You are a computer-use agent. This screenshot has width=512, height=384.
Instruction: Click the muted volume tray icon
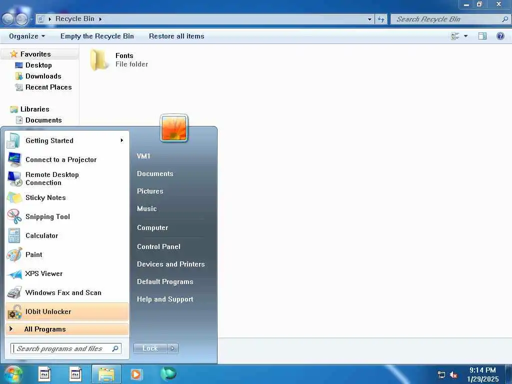[453, 375]
